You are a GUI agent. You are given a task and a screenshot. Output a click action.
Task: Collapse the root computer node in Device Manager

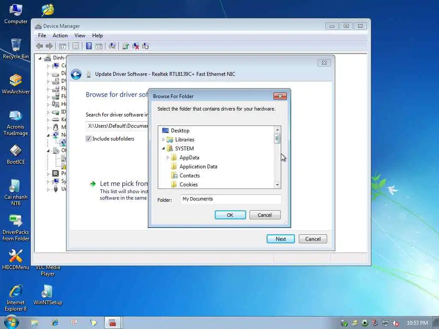[x=40, y=58]
